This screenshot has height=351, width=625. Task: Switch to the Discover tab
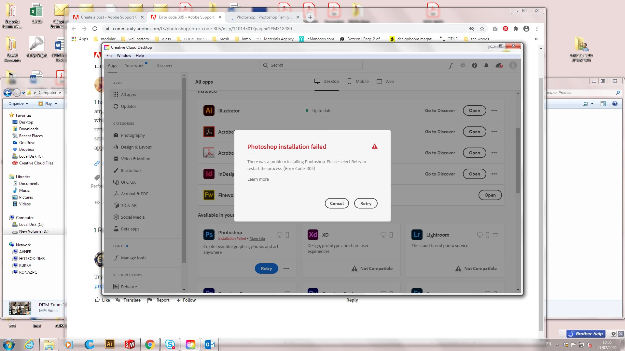click(x=164, y=66)
